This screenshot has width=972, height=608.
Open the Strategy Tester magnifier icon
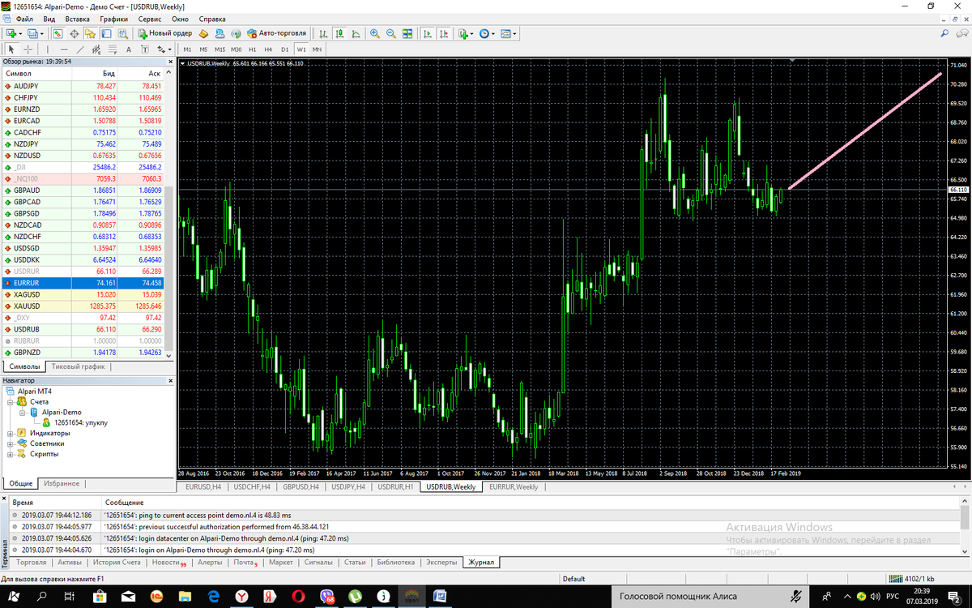tap(122, 33)
